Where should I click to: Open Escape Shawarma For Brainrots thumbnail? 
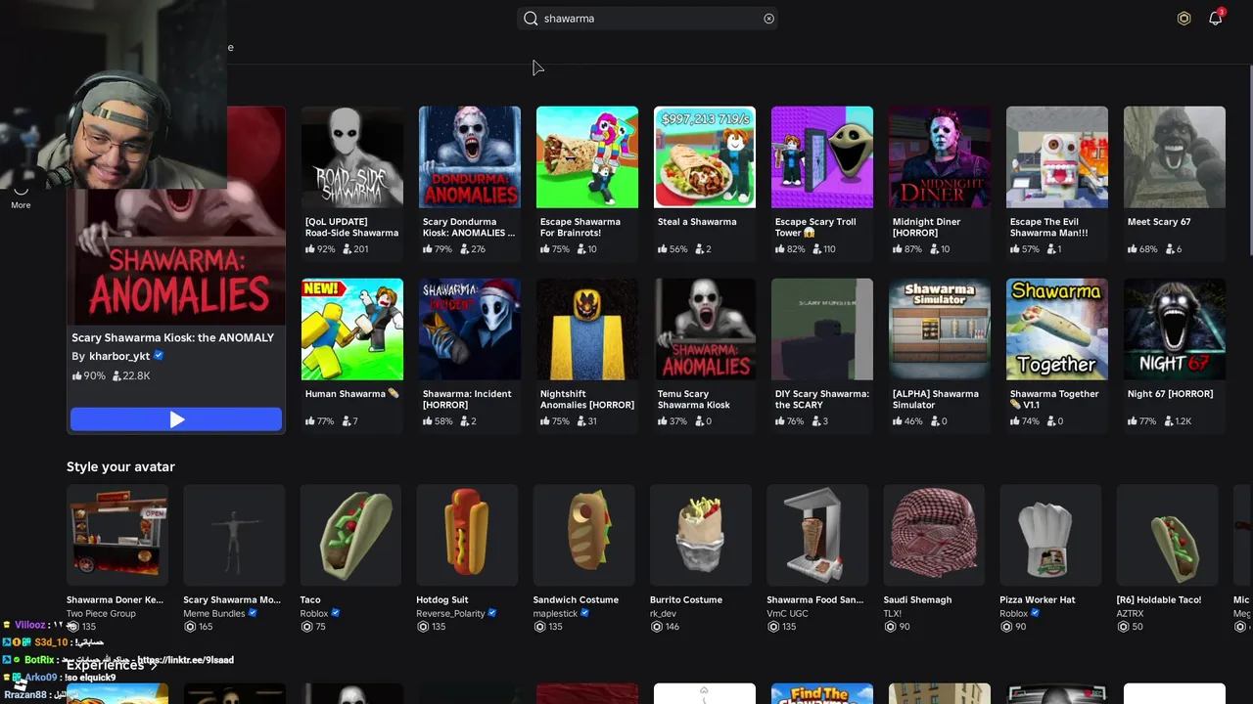pyautogui.click(x=587, y=157)
